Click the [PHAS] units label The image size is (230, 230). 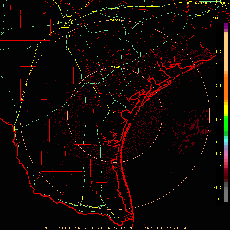216,18
